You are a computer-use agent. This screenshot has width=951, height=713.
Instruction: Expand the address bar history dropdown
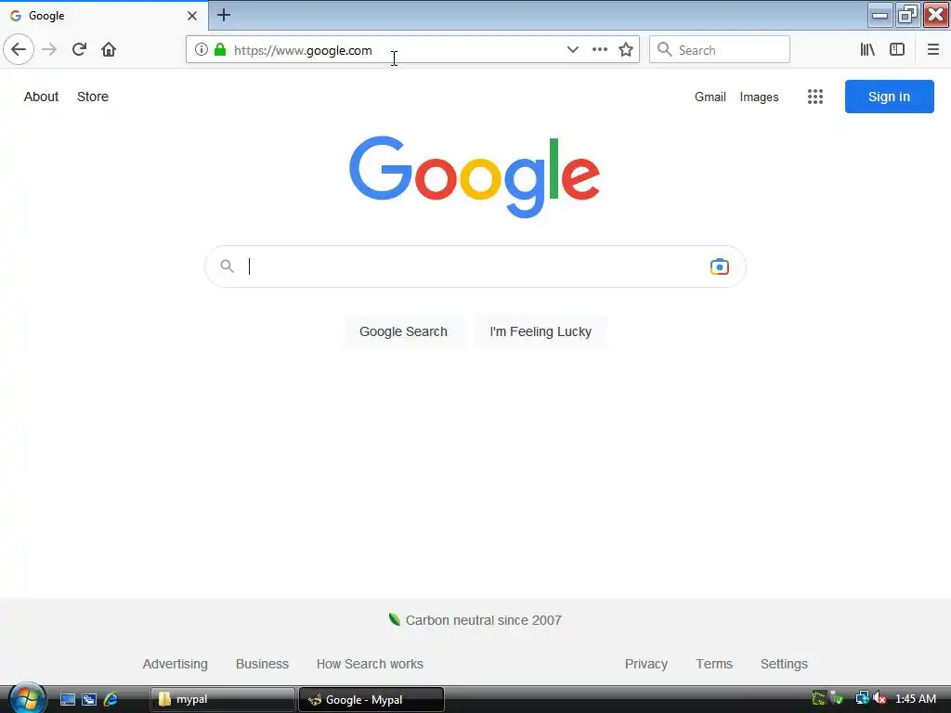[x=572, y=50]
